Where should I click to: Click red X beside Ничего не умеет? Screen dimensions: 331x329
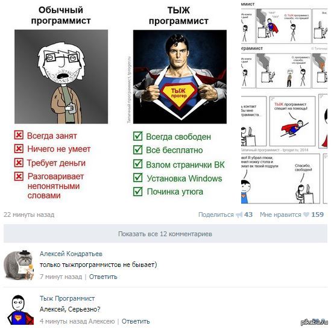click(19, 149)
